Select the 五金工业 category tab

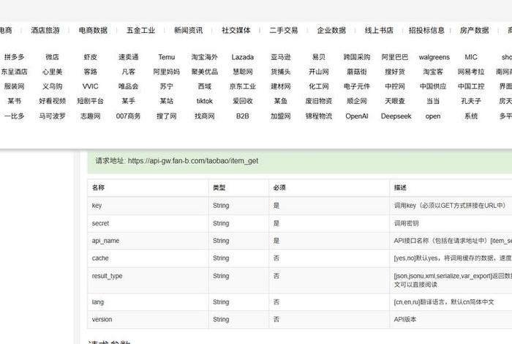tap(140, 31)
